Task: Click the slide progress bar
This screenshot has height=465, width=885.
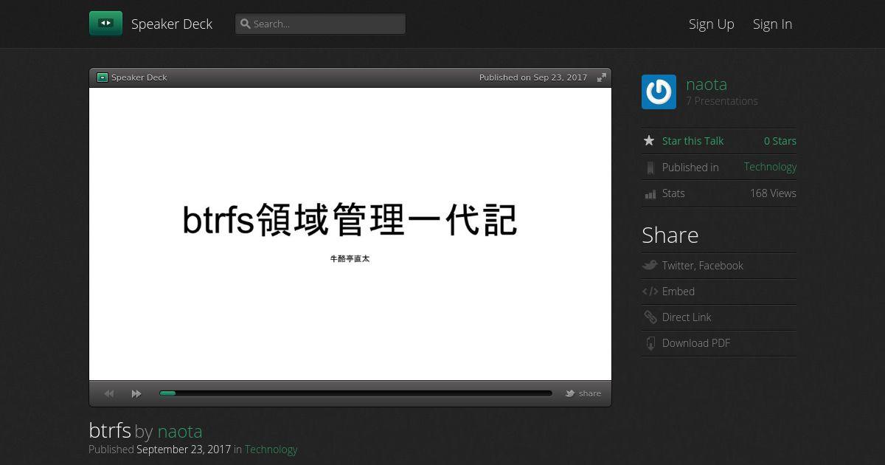Action: pos(355,393)
